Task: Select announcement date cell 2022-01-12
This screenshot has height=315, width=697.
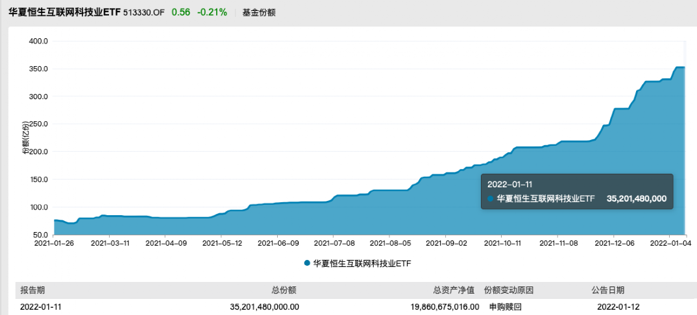Action: click(x=618, y=307)
